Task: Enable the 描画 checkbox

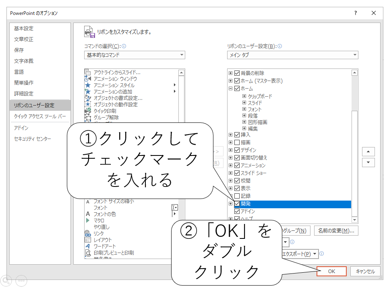Action: pos(237,143)
